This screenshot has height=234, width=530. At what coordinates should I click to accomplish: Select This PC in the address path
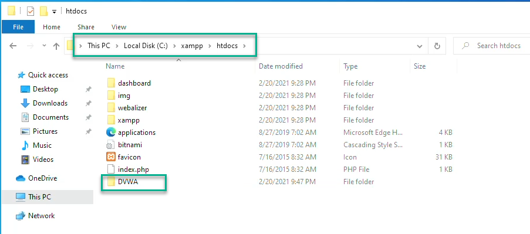click(99, 46)
